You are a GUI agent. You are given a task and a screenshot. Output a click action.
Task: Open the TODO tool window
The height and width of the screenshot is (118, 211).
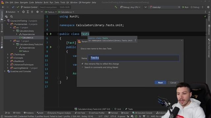click(17, 113)
